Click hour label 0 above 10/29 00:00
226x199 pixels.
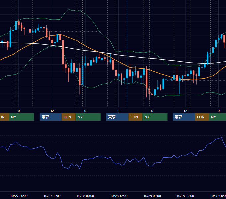coord(152,111)
